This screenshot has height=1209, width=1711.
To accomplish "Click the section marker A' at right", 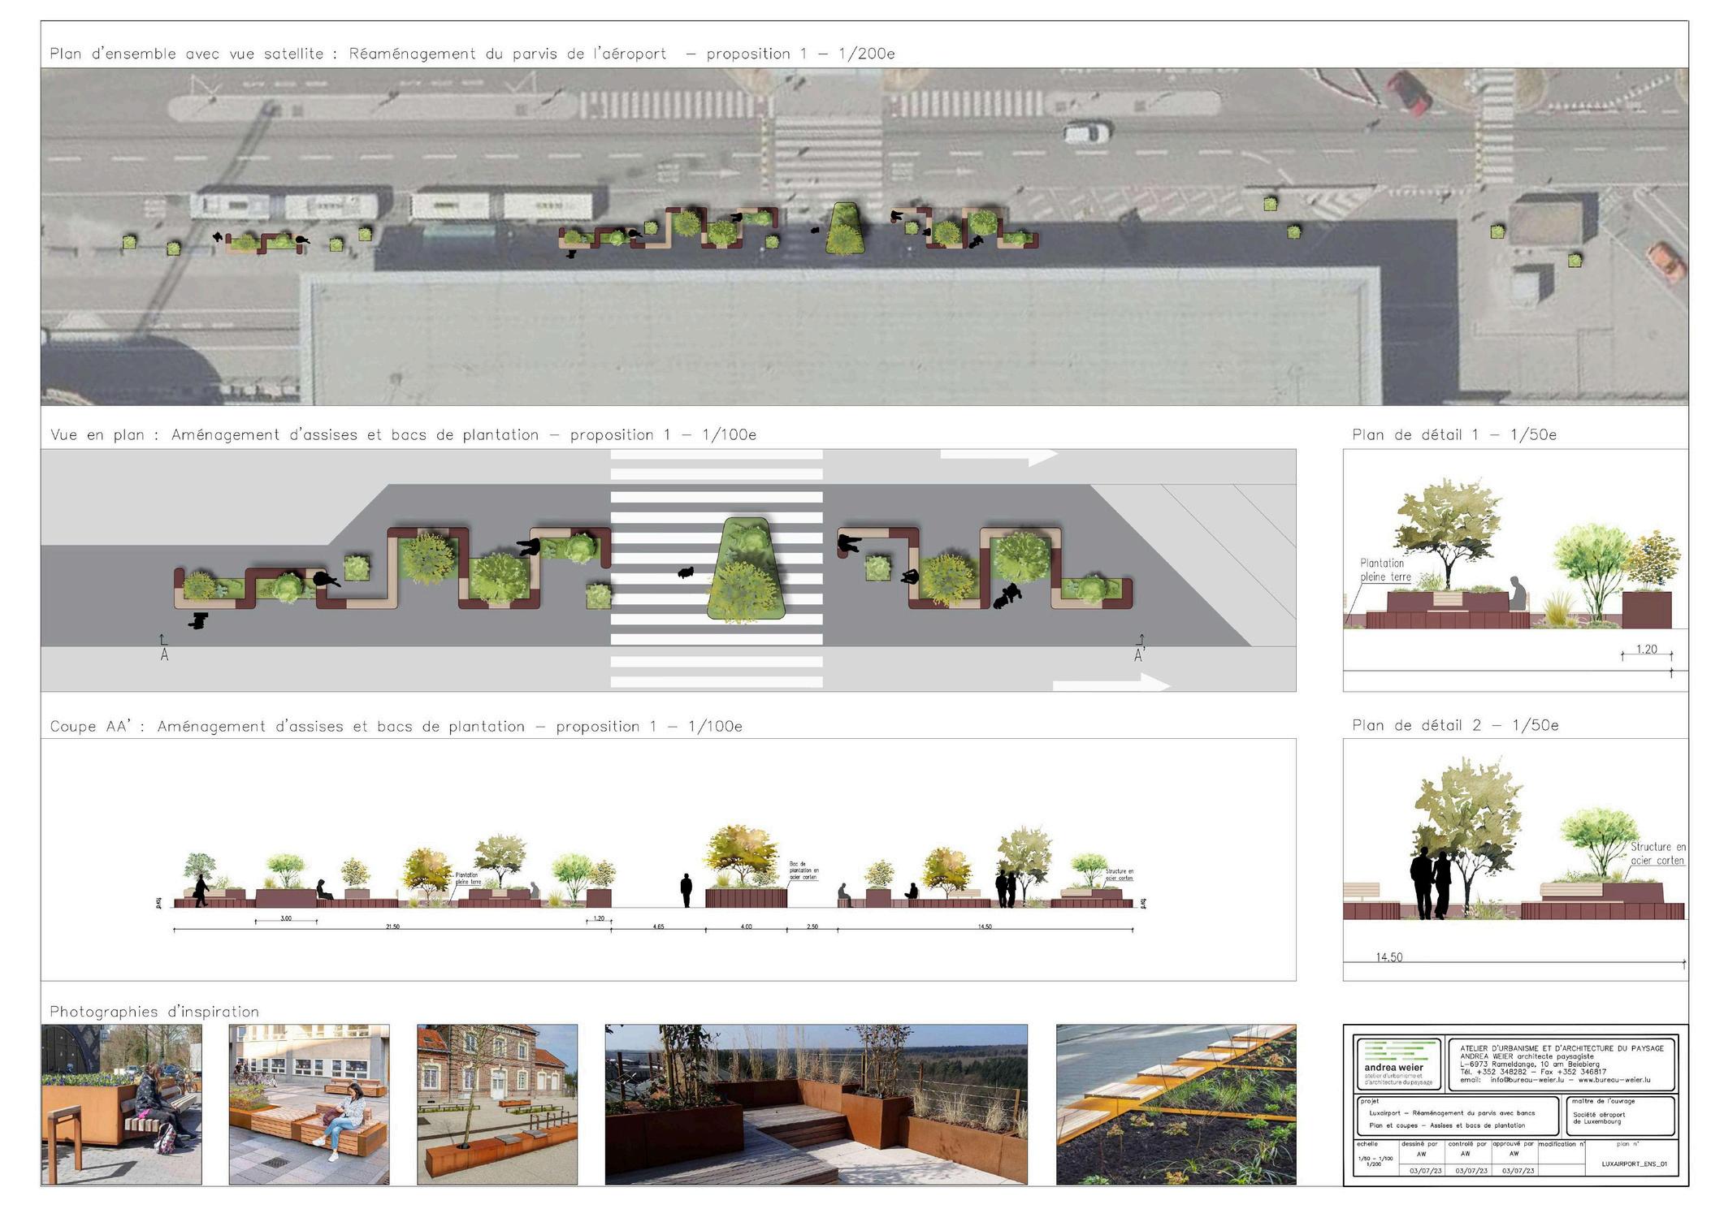I will point(1138,654).
